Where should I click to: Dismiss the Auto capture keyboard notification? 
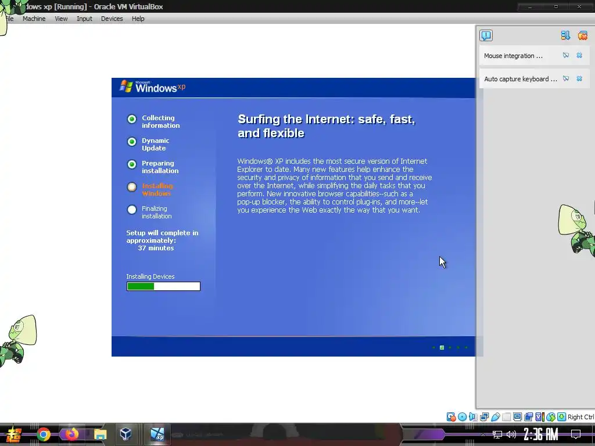tap(579, 78)
